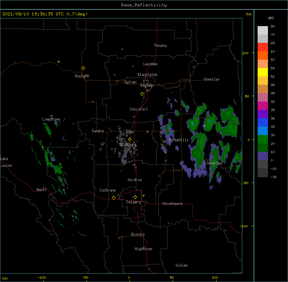Click the blue high-reflectivity core northeast of ThreeHills
Image resolution: width=288 pixels, height=282 pixels.
pos(192,124)
